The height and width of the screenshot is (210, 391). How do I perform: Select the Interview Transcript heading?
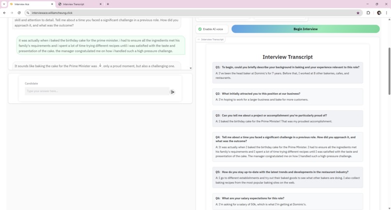pos(288,57)
